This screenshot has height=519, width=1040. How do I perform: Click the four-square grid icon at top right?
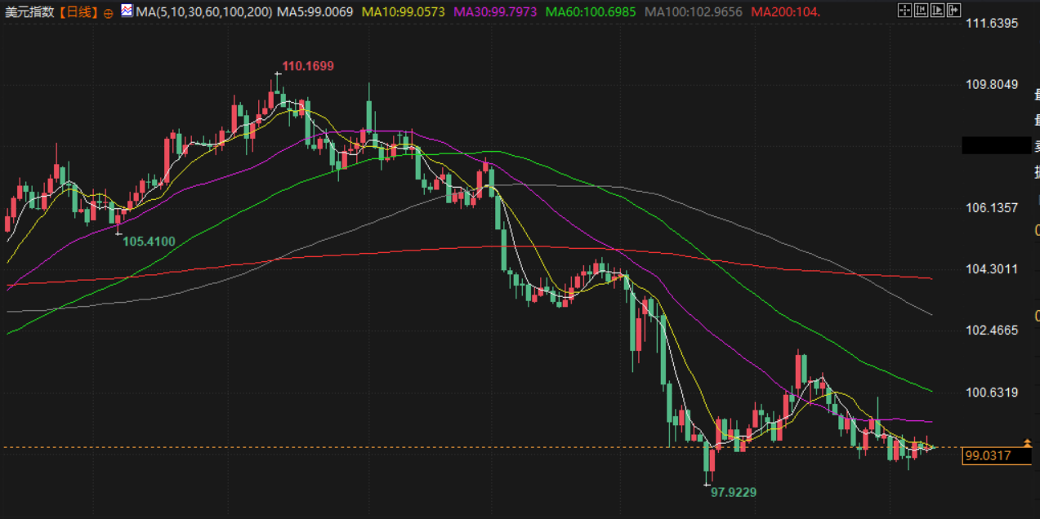[904, 11]
